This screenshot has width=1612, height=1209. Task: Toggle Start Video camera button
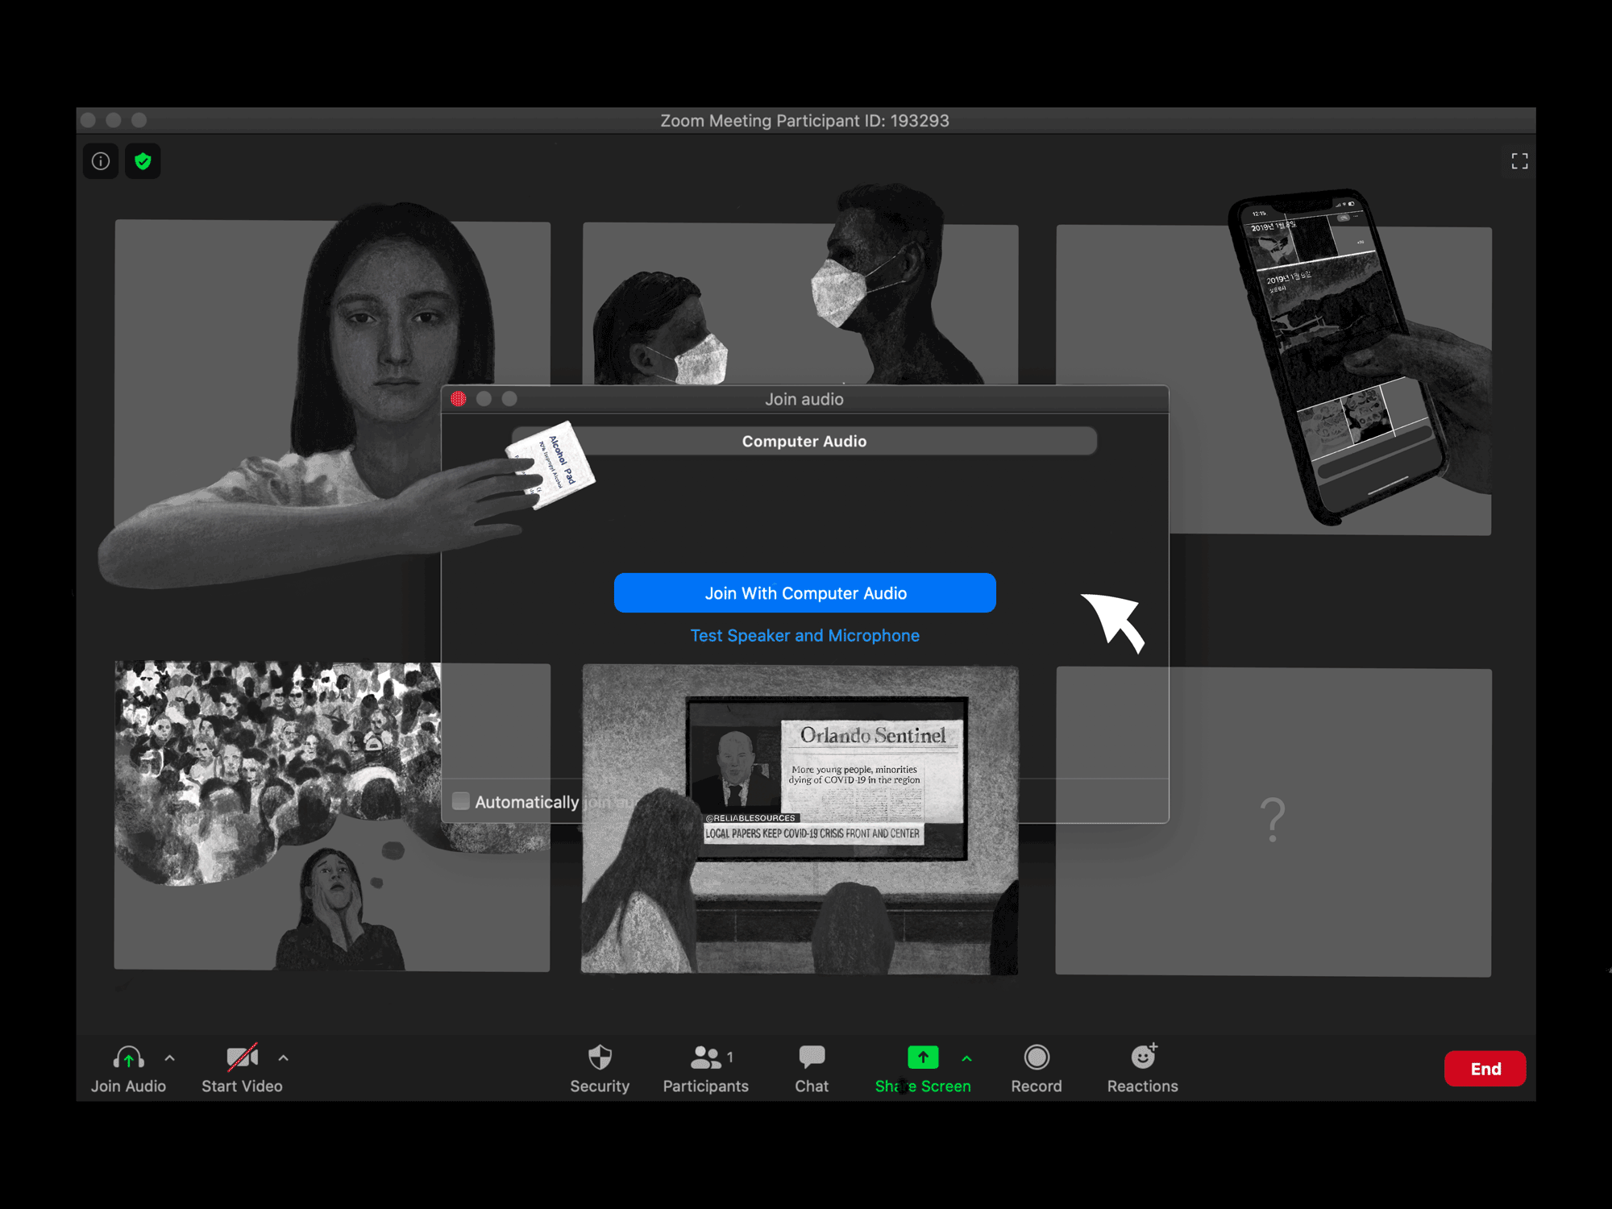tap(242, 1057)
